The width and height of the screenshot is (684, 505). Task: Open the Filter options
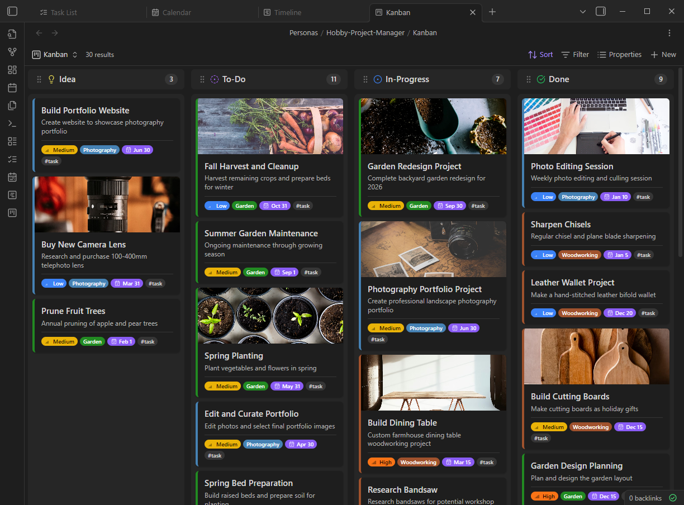[x=574, y=54]
